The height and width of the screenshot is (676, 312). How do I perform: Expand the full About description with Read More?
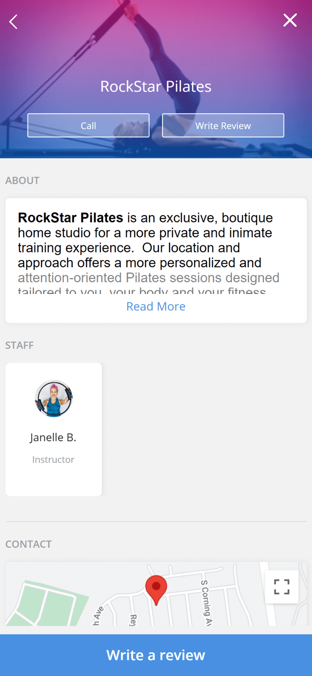click(x=156, y=306)
